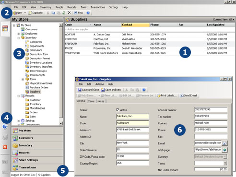Click the Paste icon in main toolbar

(x=59, y=13)
